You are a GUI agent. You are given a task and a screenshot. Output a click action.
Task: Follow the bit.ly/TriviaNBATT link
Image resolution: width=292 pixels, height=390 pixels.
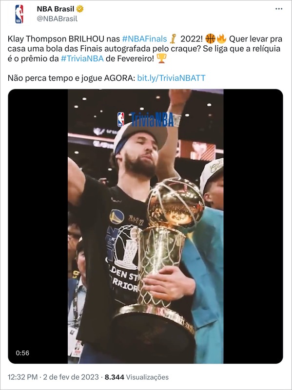click(171, 78)
